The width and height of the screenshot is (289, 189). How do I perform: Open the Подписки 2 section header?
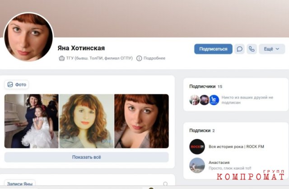point(202,130)
